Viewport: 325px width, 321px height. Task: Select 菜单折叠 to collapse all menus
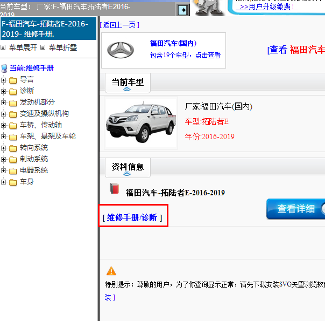coord(63,47)
